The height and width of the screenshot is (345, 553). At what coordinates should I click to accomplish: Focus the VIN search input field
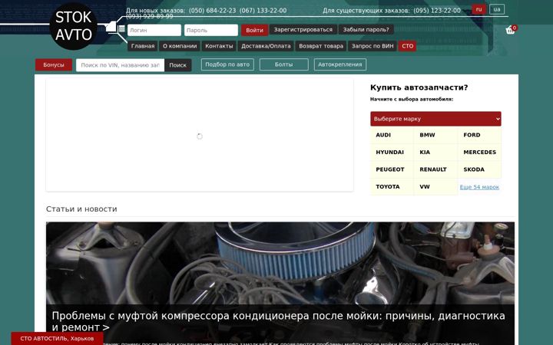[121, 65]
